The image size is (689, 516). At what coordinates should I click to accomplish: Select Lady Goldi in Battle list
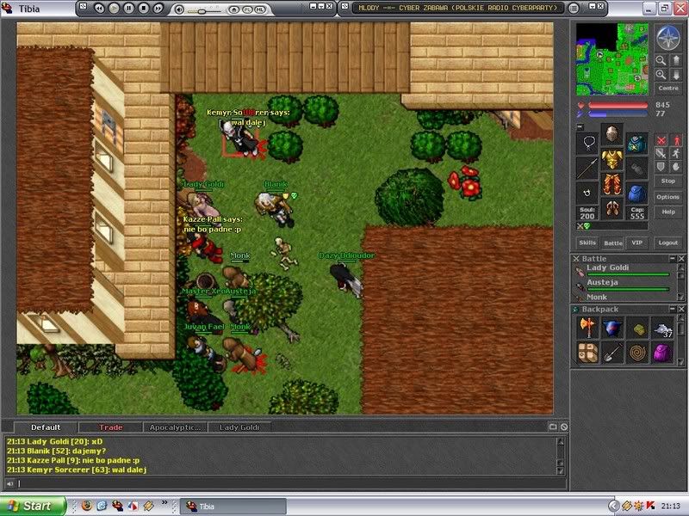coord(624,270)
